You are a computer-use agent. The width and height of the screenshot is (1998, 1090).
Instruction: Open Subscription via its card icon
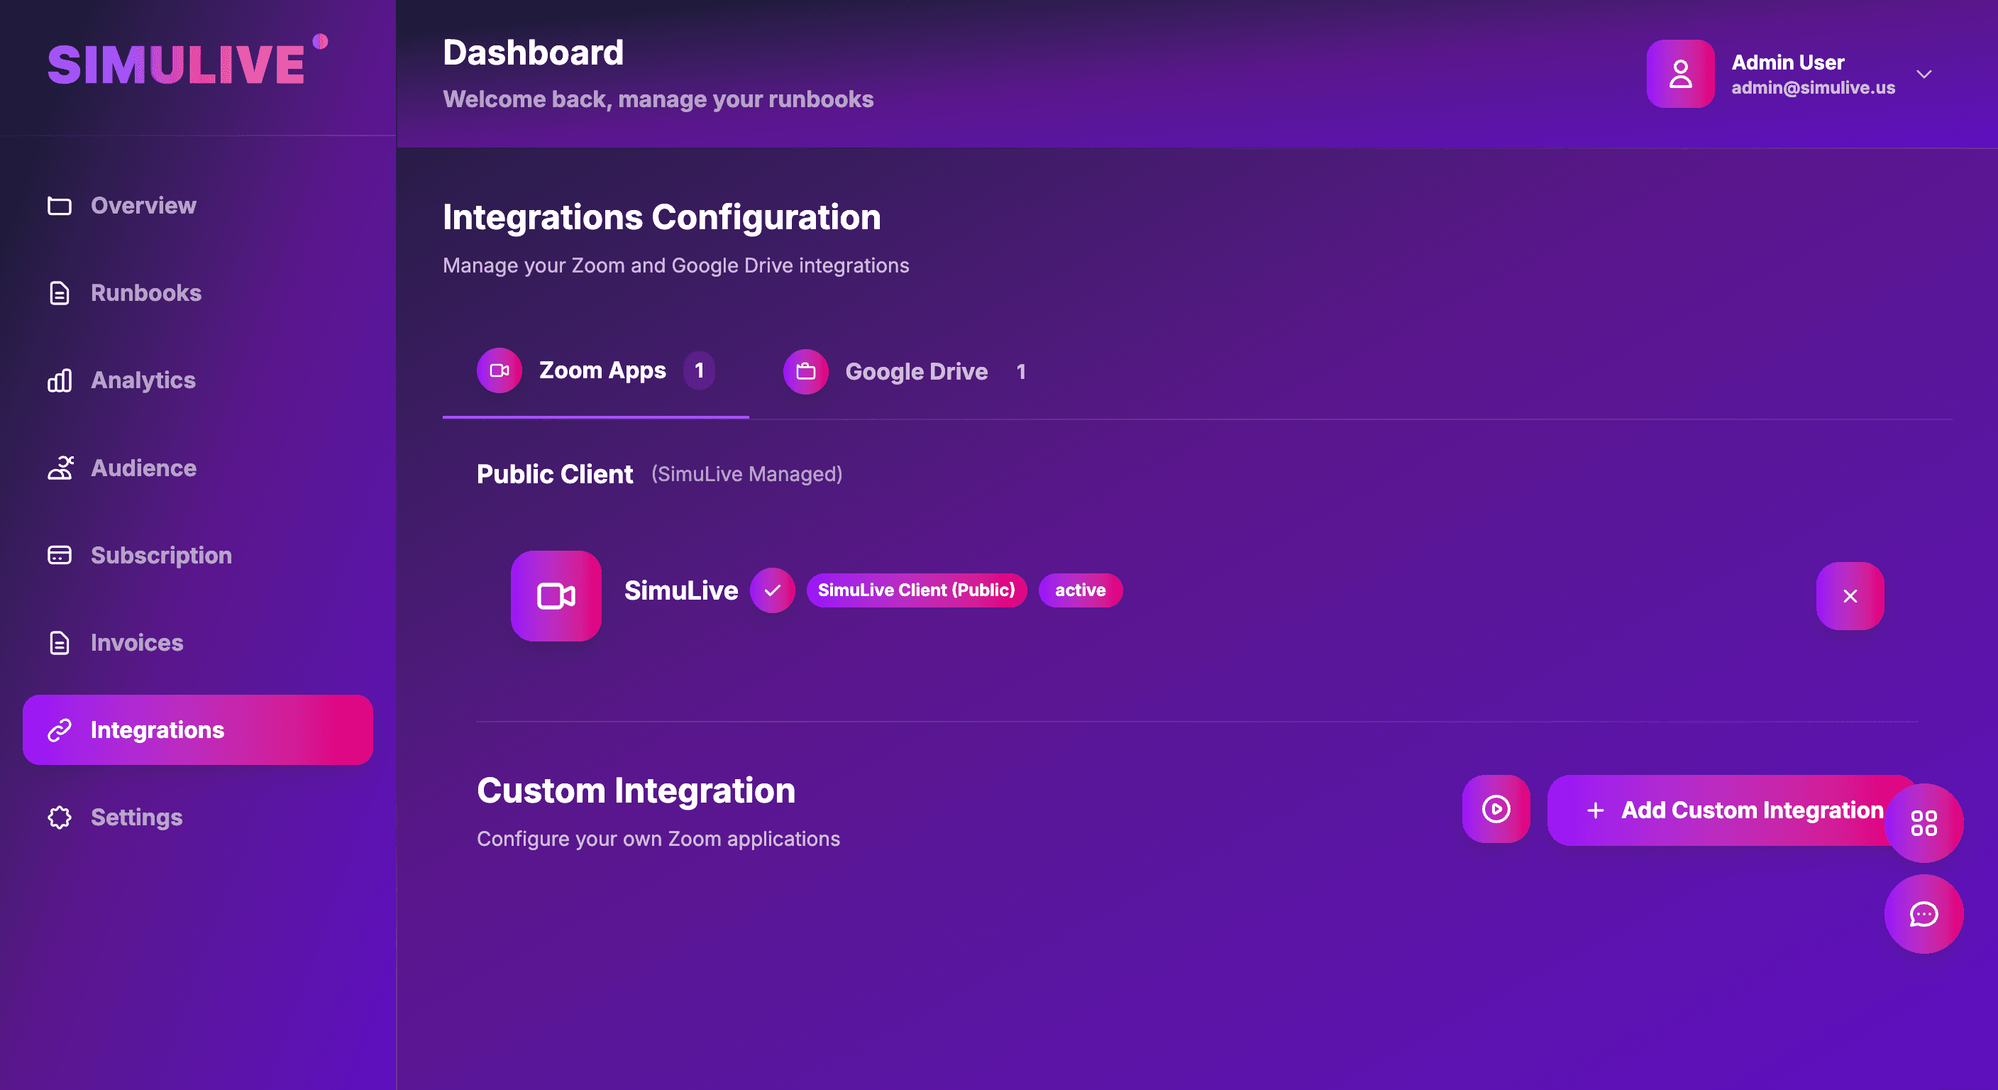[59, 555]
